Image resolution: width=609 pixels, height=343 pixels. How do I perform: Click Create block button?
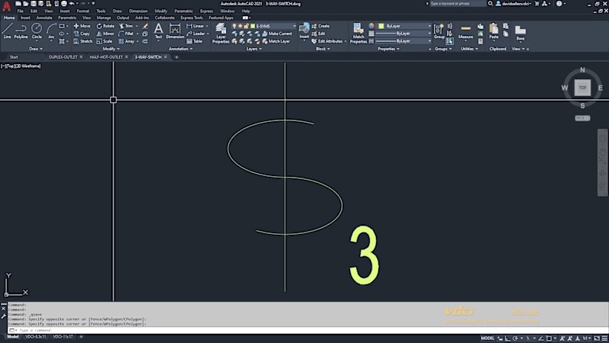tap(320, 26)
